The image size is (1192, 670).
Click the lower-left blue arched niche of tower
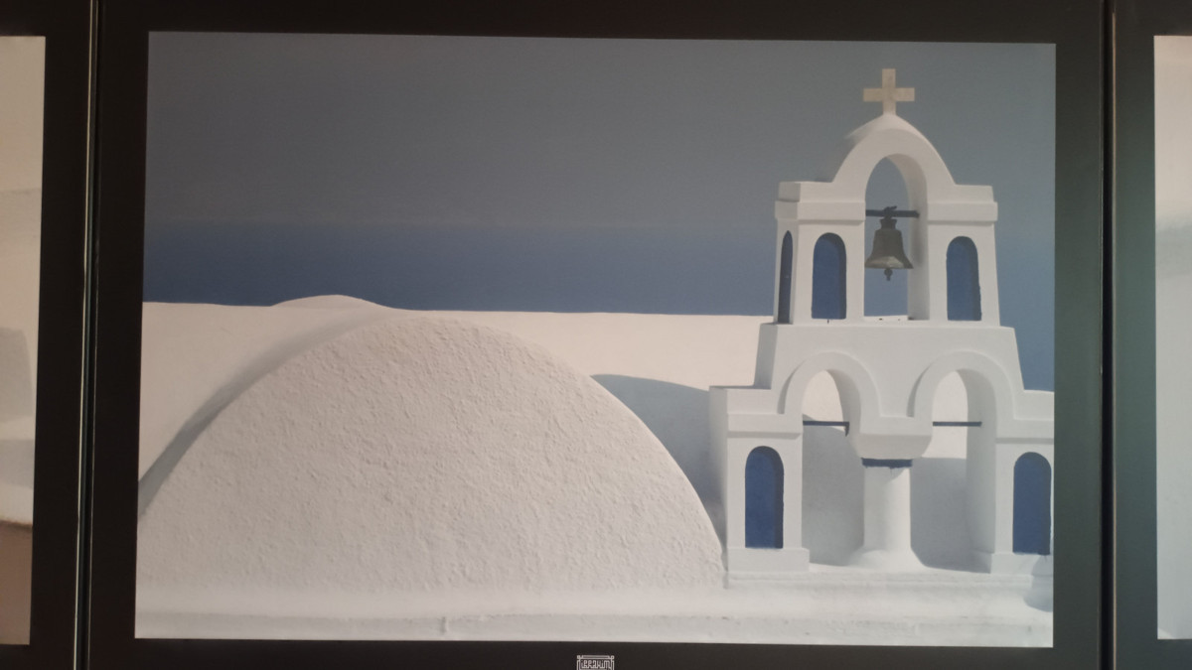pyautogui.click(x=764, y=496)
